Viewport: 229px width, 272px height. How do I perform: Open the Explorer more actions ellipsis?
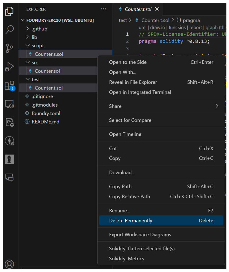coord(103,9)
